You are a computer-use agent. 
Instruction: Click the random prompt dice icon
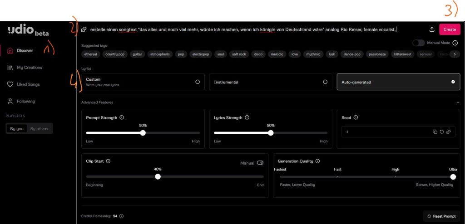(84, 30)
